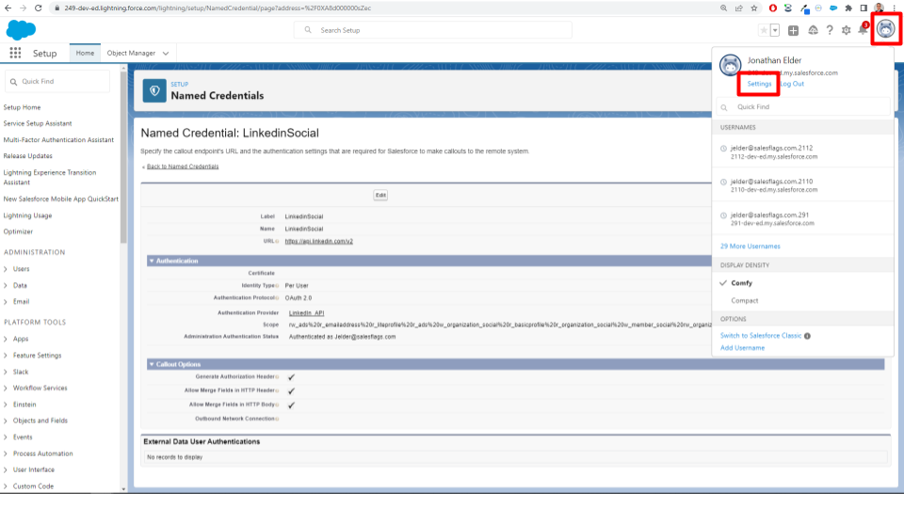Open the Setup gear icon
The height and width of the screenshot is (508, 904).
point(846,30)
